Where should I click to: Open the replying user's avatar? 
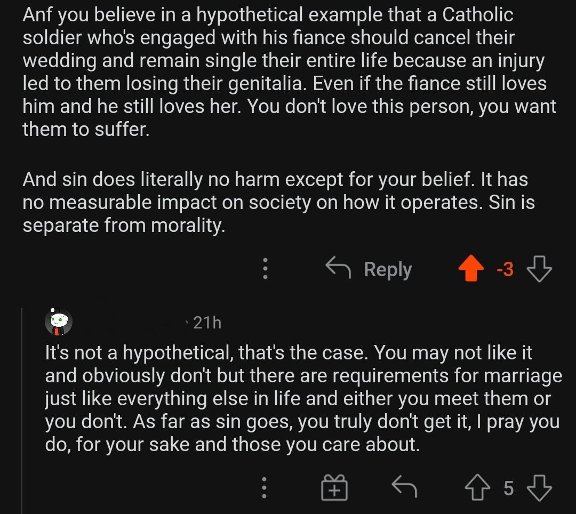click(x=59, y=322)
